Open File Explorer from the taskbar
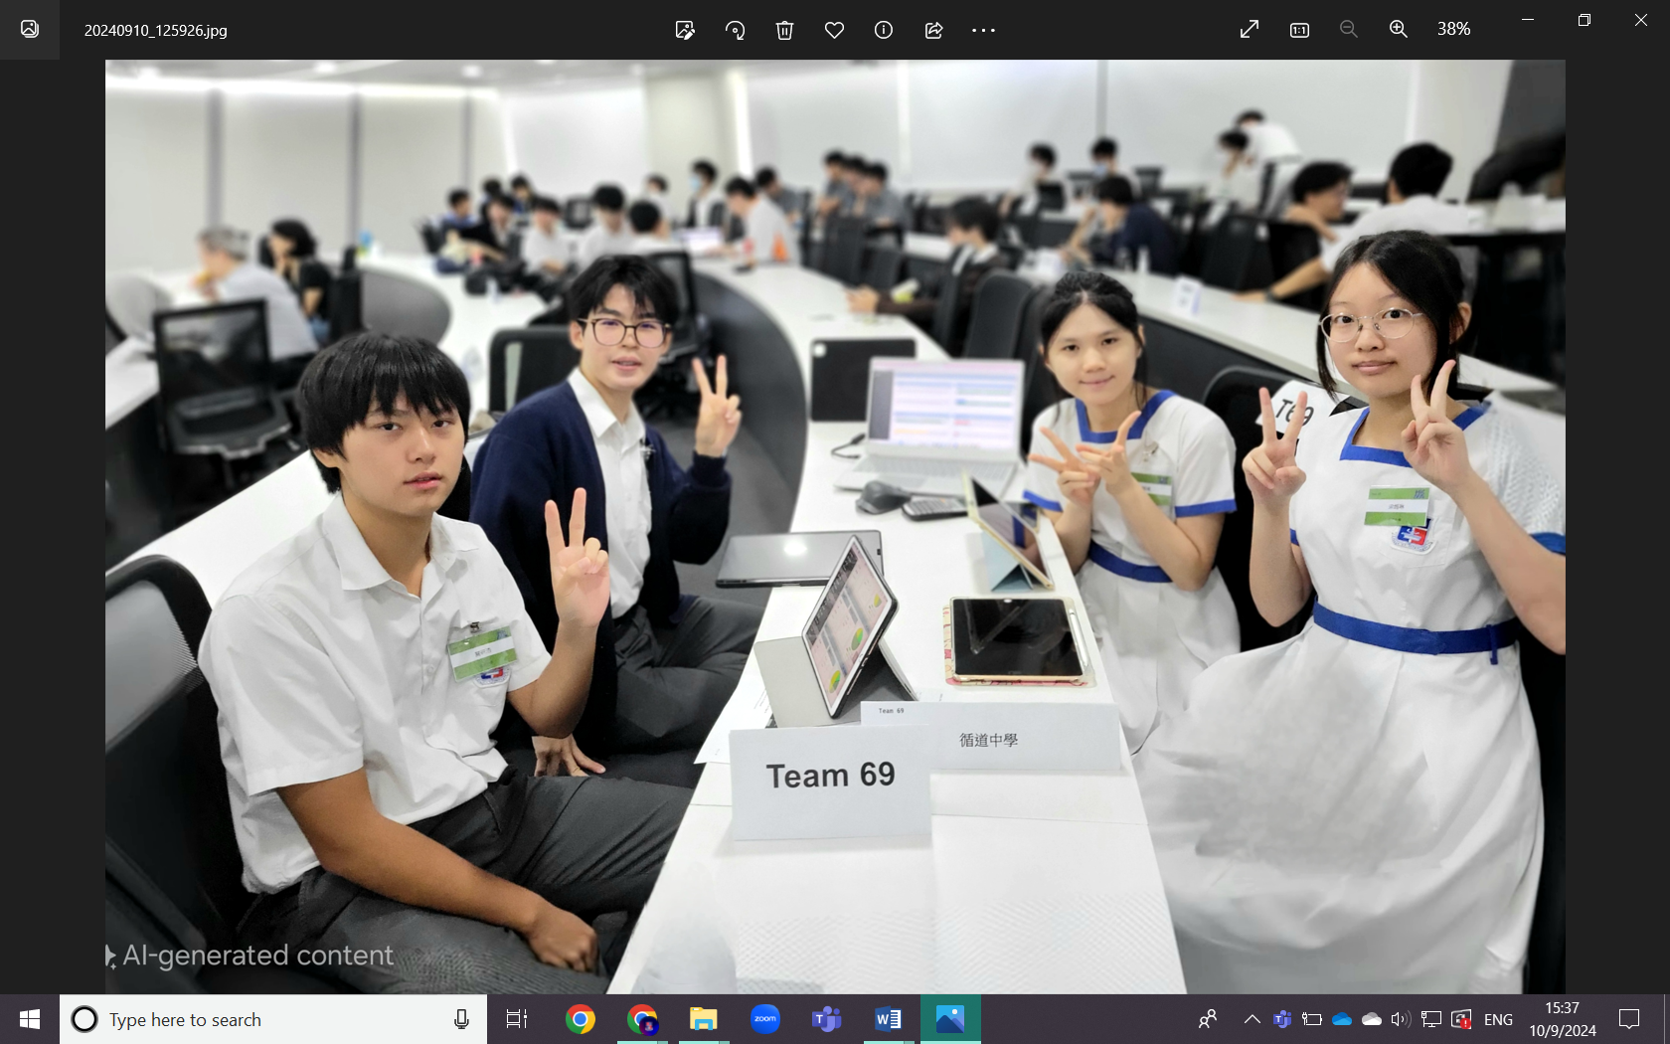Viewport: 1670px width, 1044px height. coord(704,1019)
